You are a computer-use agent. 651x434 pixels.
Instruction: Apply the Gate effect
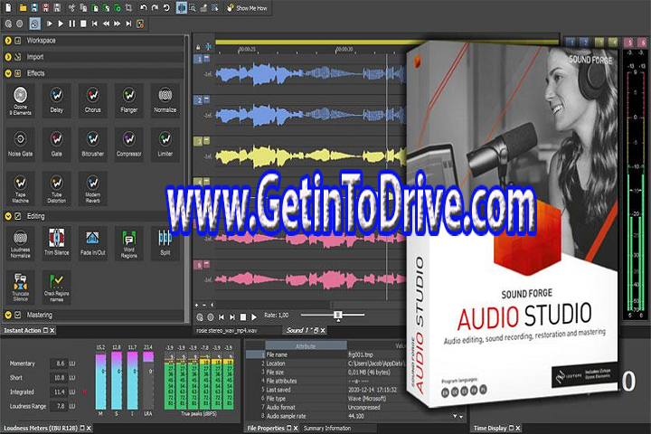[x=56, y=144]
